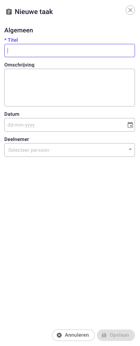Screen dimensions: 140x346
Task: Expand the Deelnemer dropdown arrow
Action: [130, 149]
